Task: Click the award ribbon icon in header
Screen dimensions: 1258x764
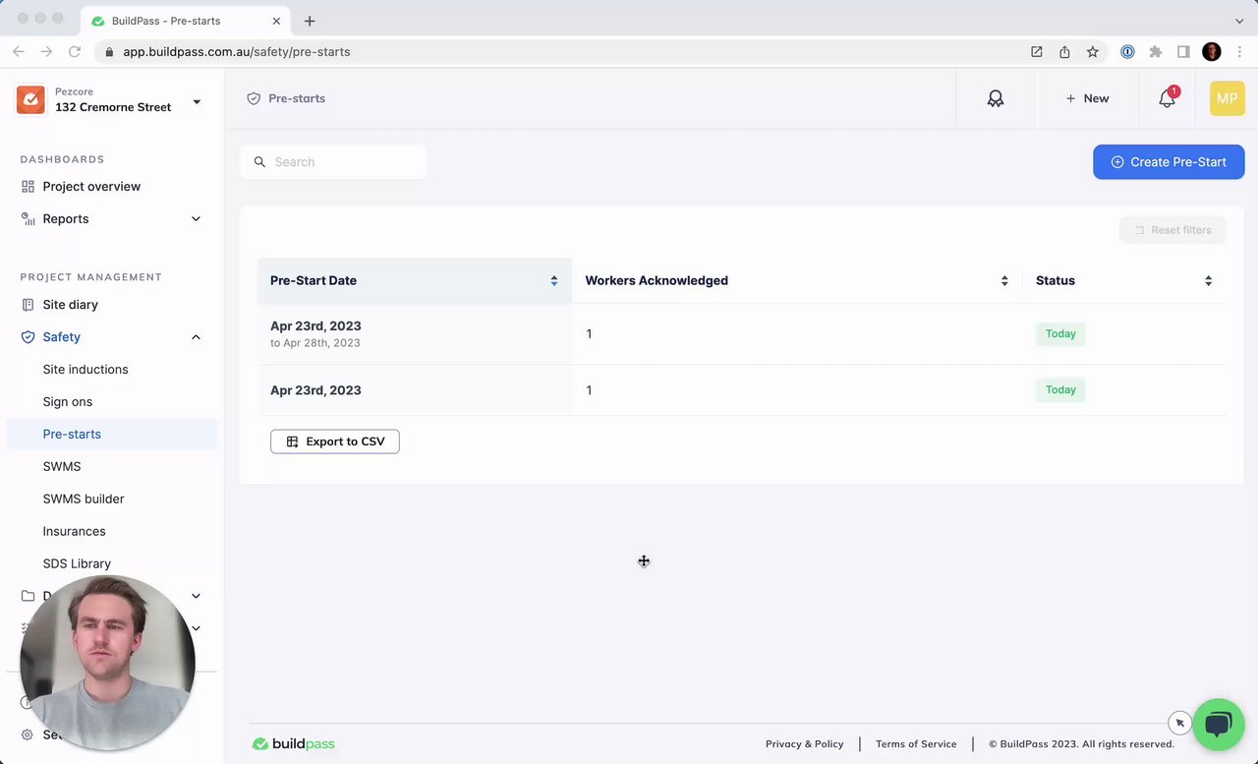Action: pos(996,98)
